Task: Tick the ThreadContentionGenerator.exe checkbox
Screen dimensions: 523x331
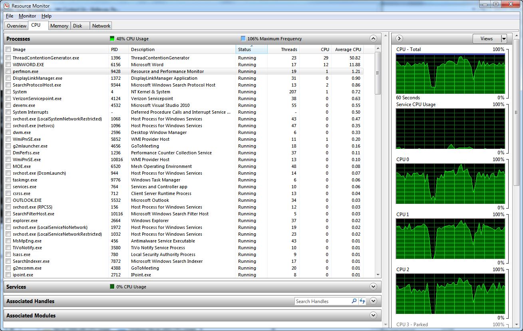Action: [8, 58]
